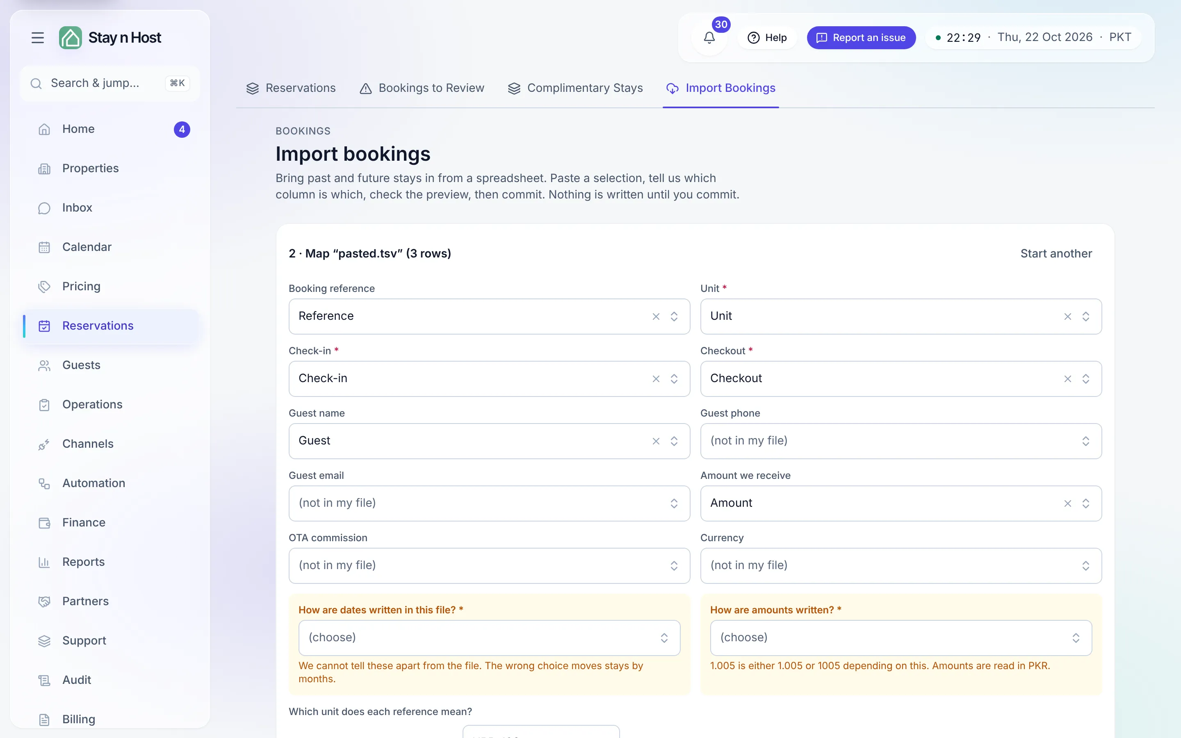Open Inbox in sidebar
The image size is (1181, 738).
[x=111, y=208]
